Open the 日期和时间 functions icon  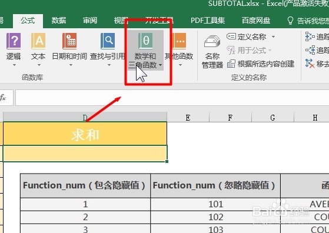click(x=69, y=41)
